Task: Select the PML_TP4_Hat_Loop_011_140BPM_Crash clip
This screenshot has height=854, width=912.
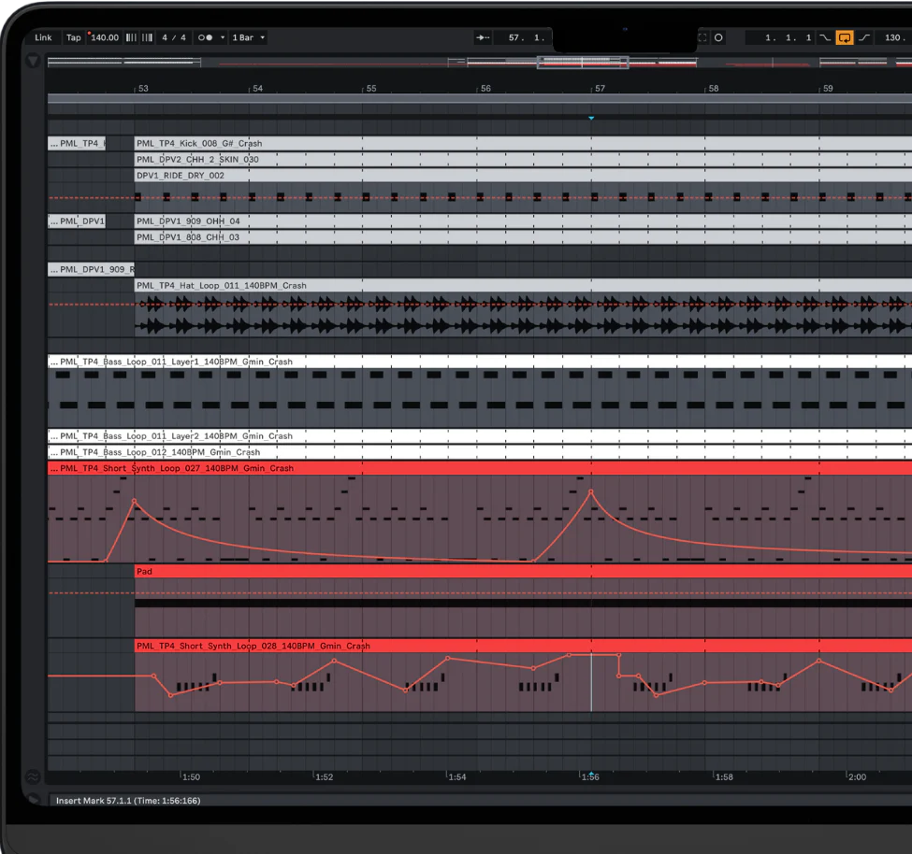Action: 523,285
